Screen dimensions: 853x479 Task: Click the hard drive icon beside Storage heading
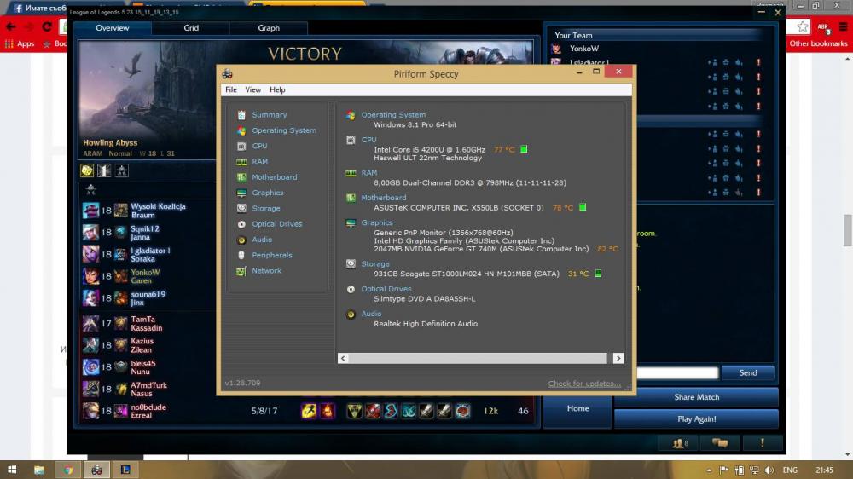[x=351, y=263]
